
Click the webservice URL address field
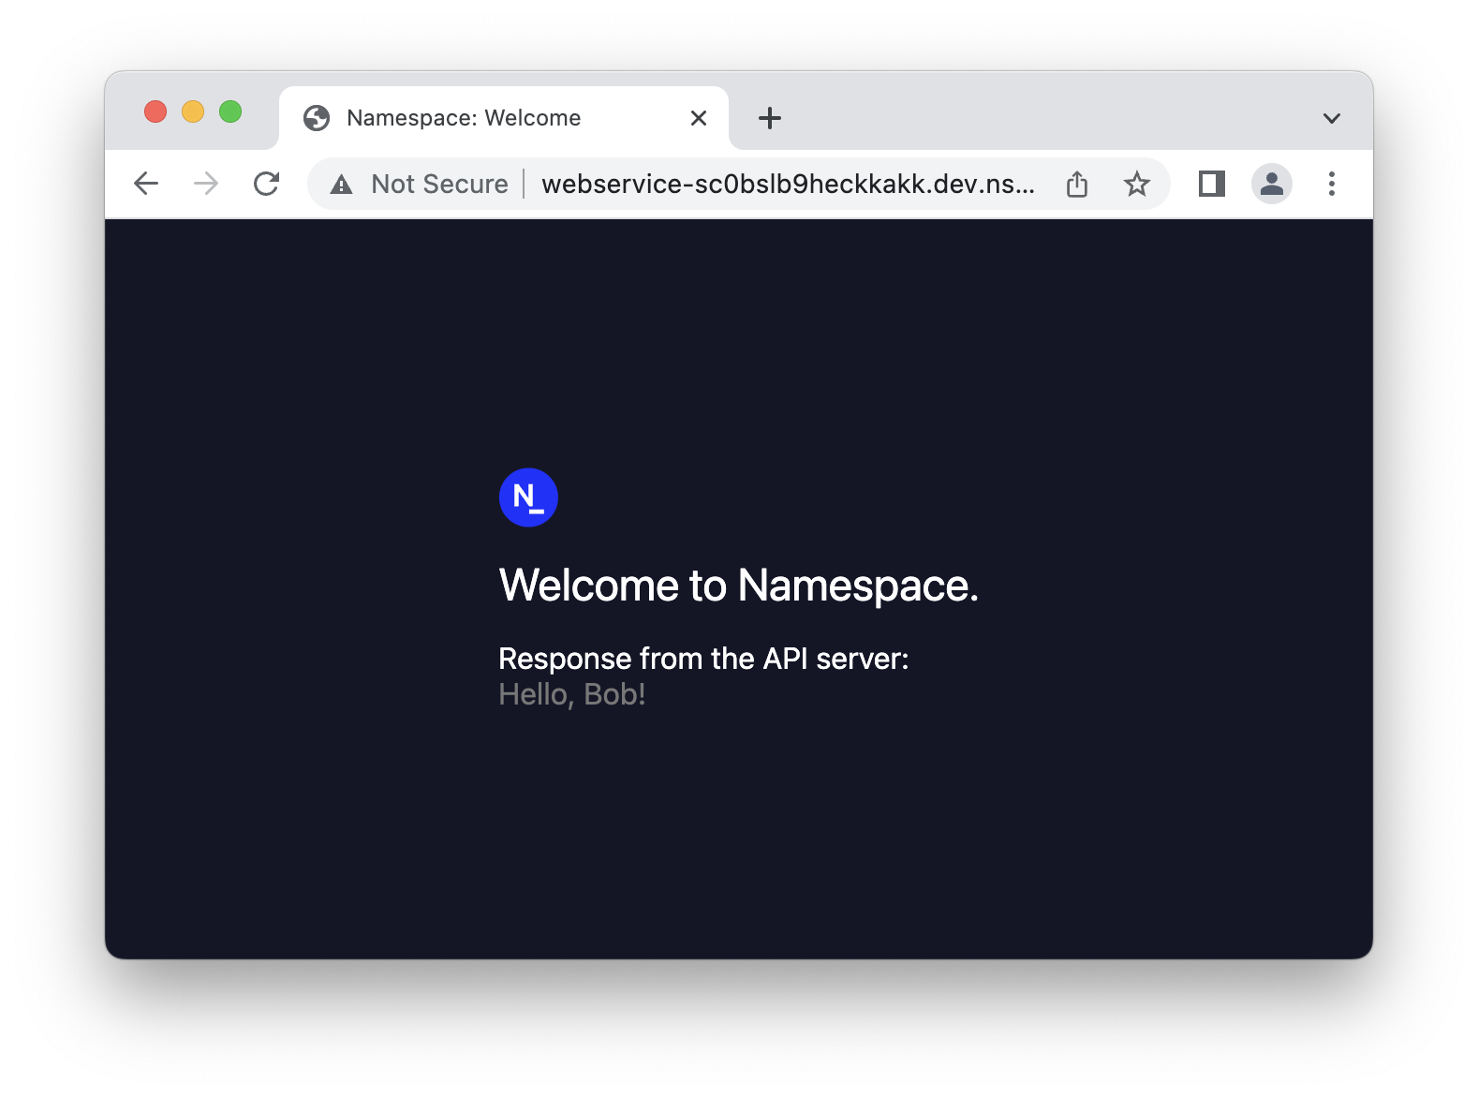pyautogui.click(x=787, y=184)
